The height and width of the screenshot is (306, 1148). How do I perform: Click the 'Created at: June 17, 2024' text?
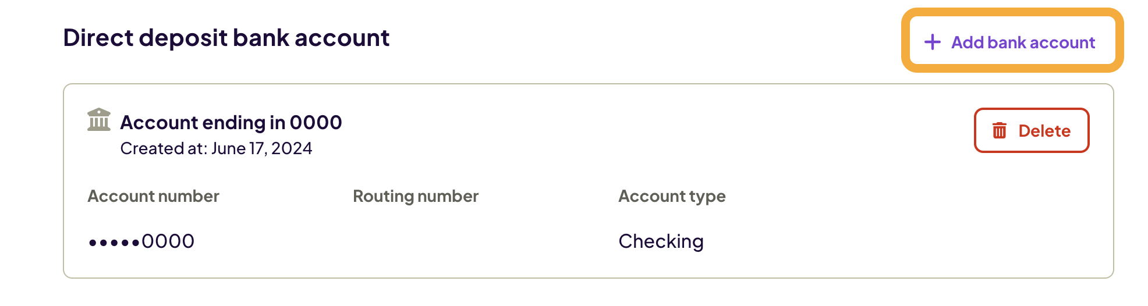216,149
